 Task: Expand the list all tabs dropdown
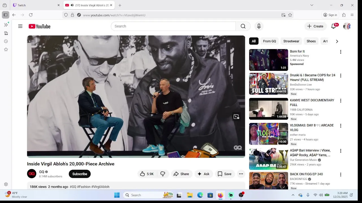pos(312,5)
